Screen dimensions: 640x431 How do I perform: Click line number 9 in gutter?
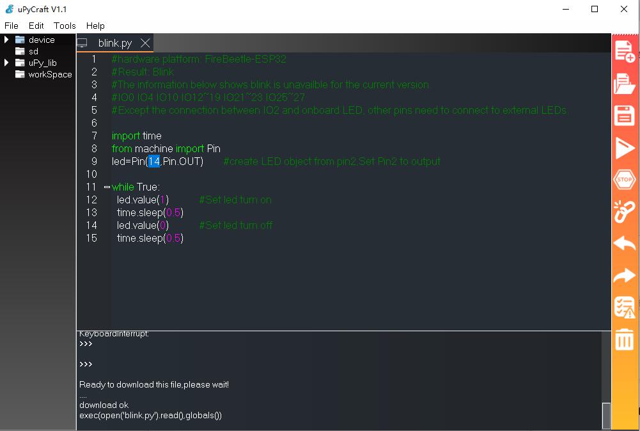pyautogui.click(x=94, y=161)
